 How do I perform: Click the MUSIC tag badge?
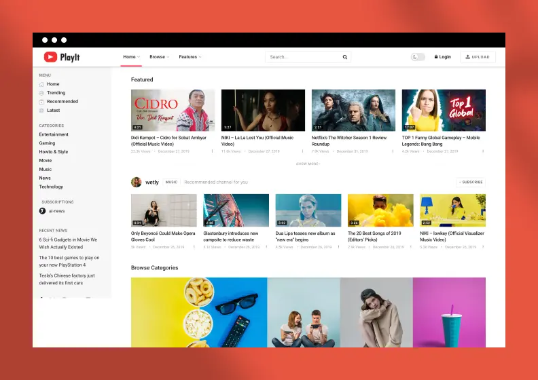point(172,183)
